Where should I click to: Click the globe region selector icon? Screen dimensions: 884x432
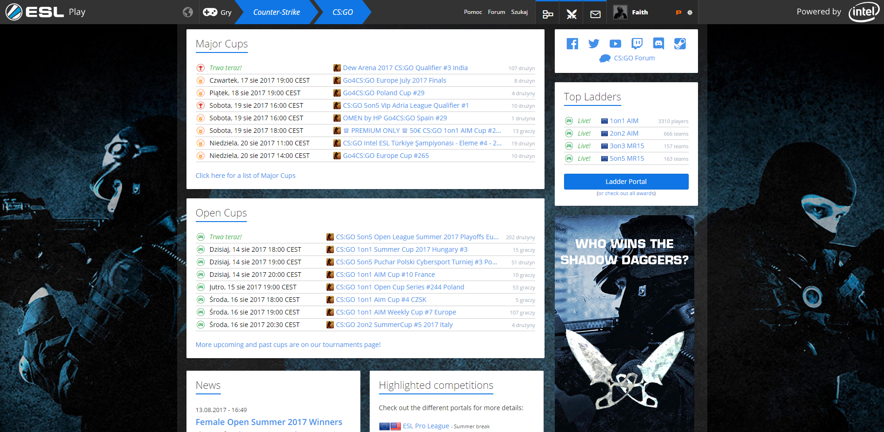click(x=188, y=12)
